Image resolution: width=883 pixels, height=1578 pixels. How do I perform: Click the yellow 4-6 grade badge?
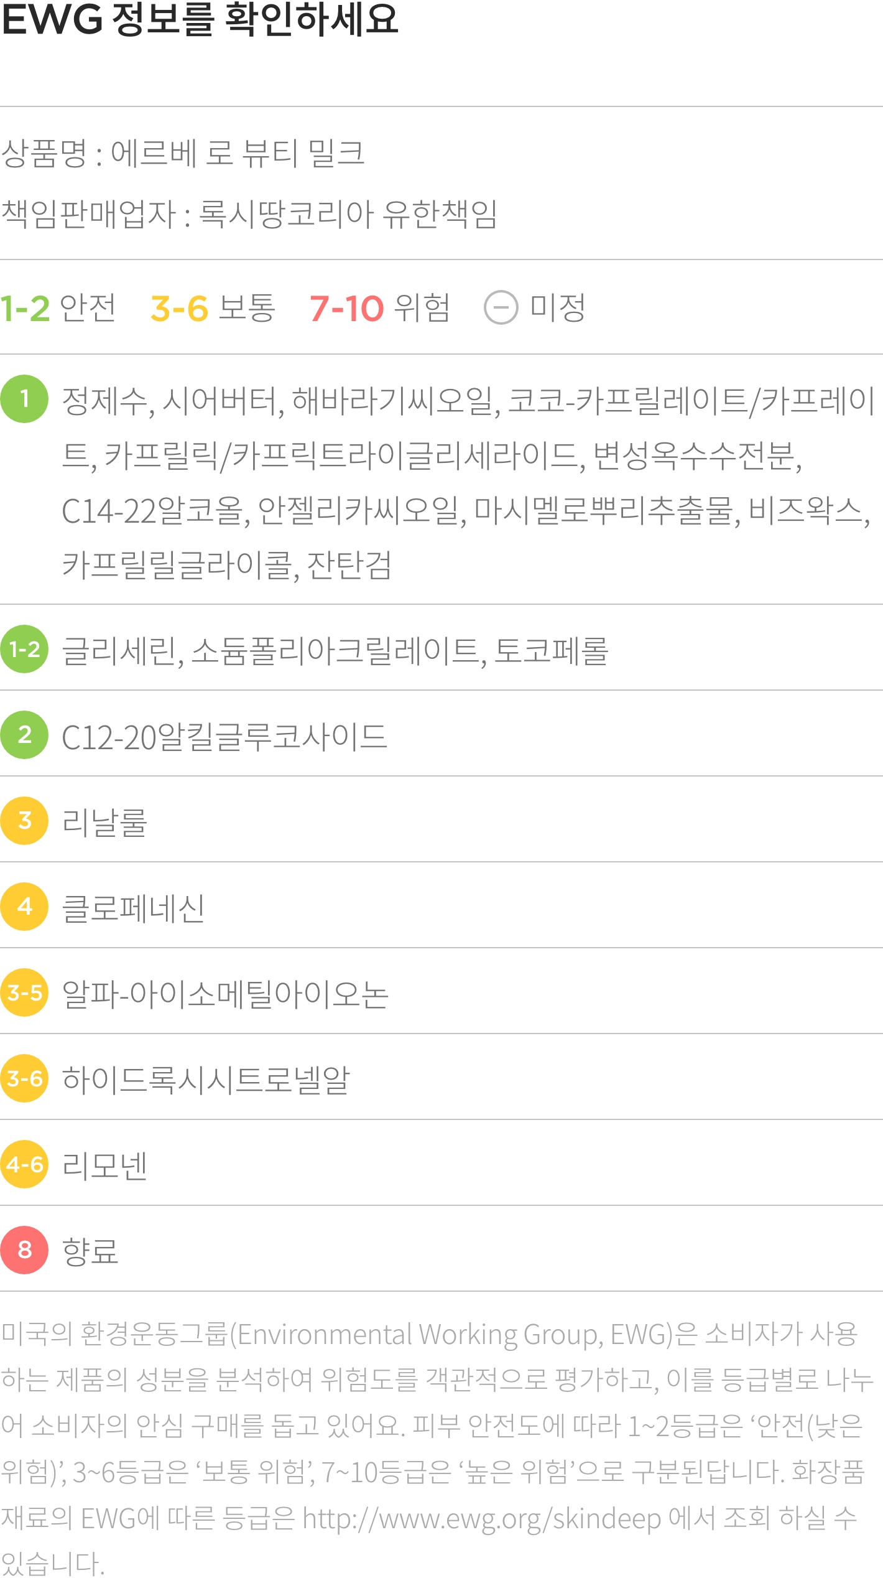click(24, 1164)
